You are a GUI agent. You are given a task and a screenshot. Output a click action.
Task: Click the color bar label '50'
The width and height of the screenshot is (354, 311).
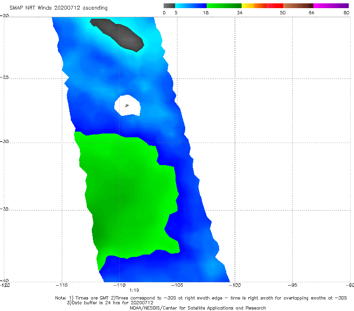click(283, 13)
